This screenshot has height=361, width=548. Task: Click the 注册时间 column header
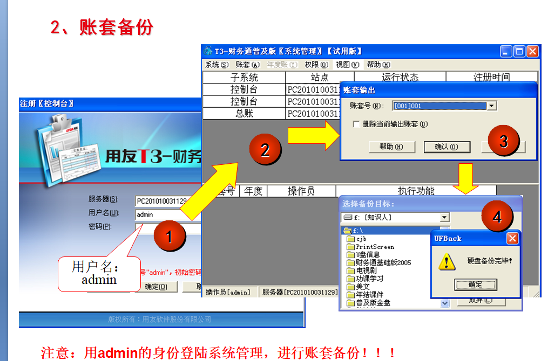[x=492, y=77]
